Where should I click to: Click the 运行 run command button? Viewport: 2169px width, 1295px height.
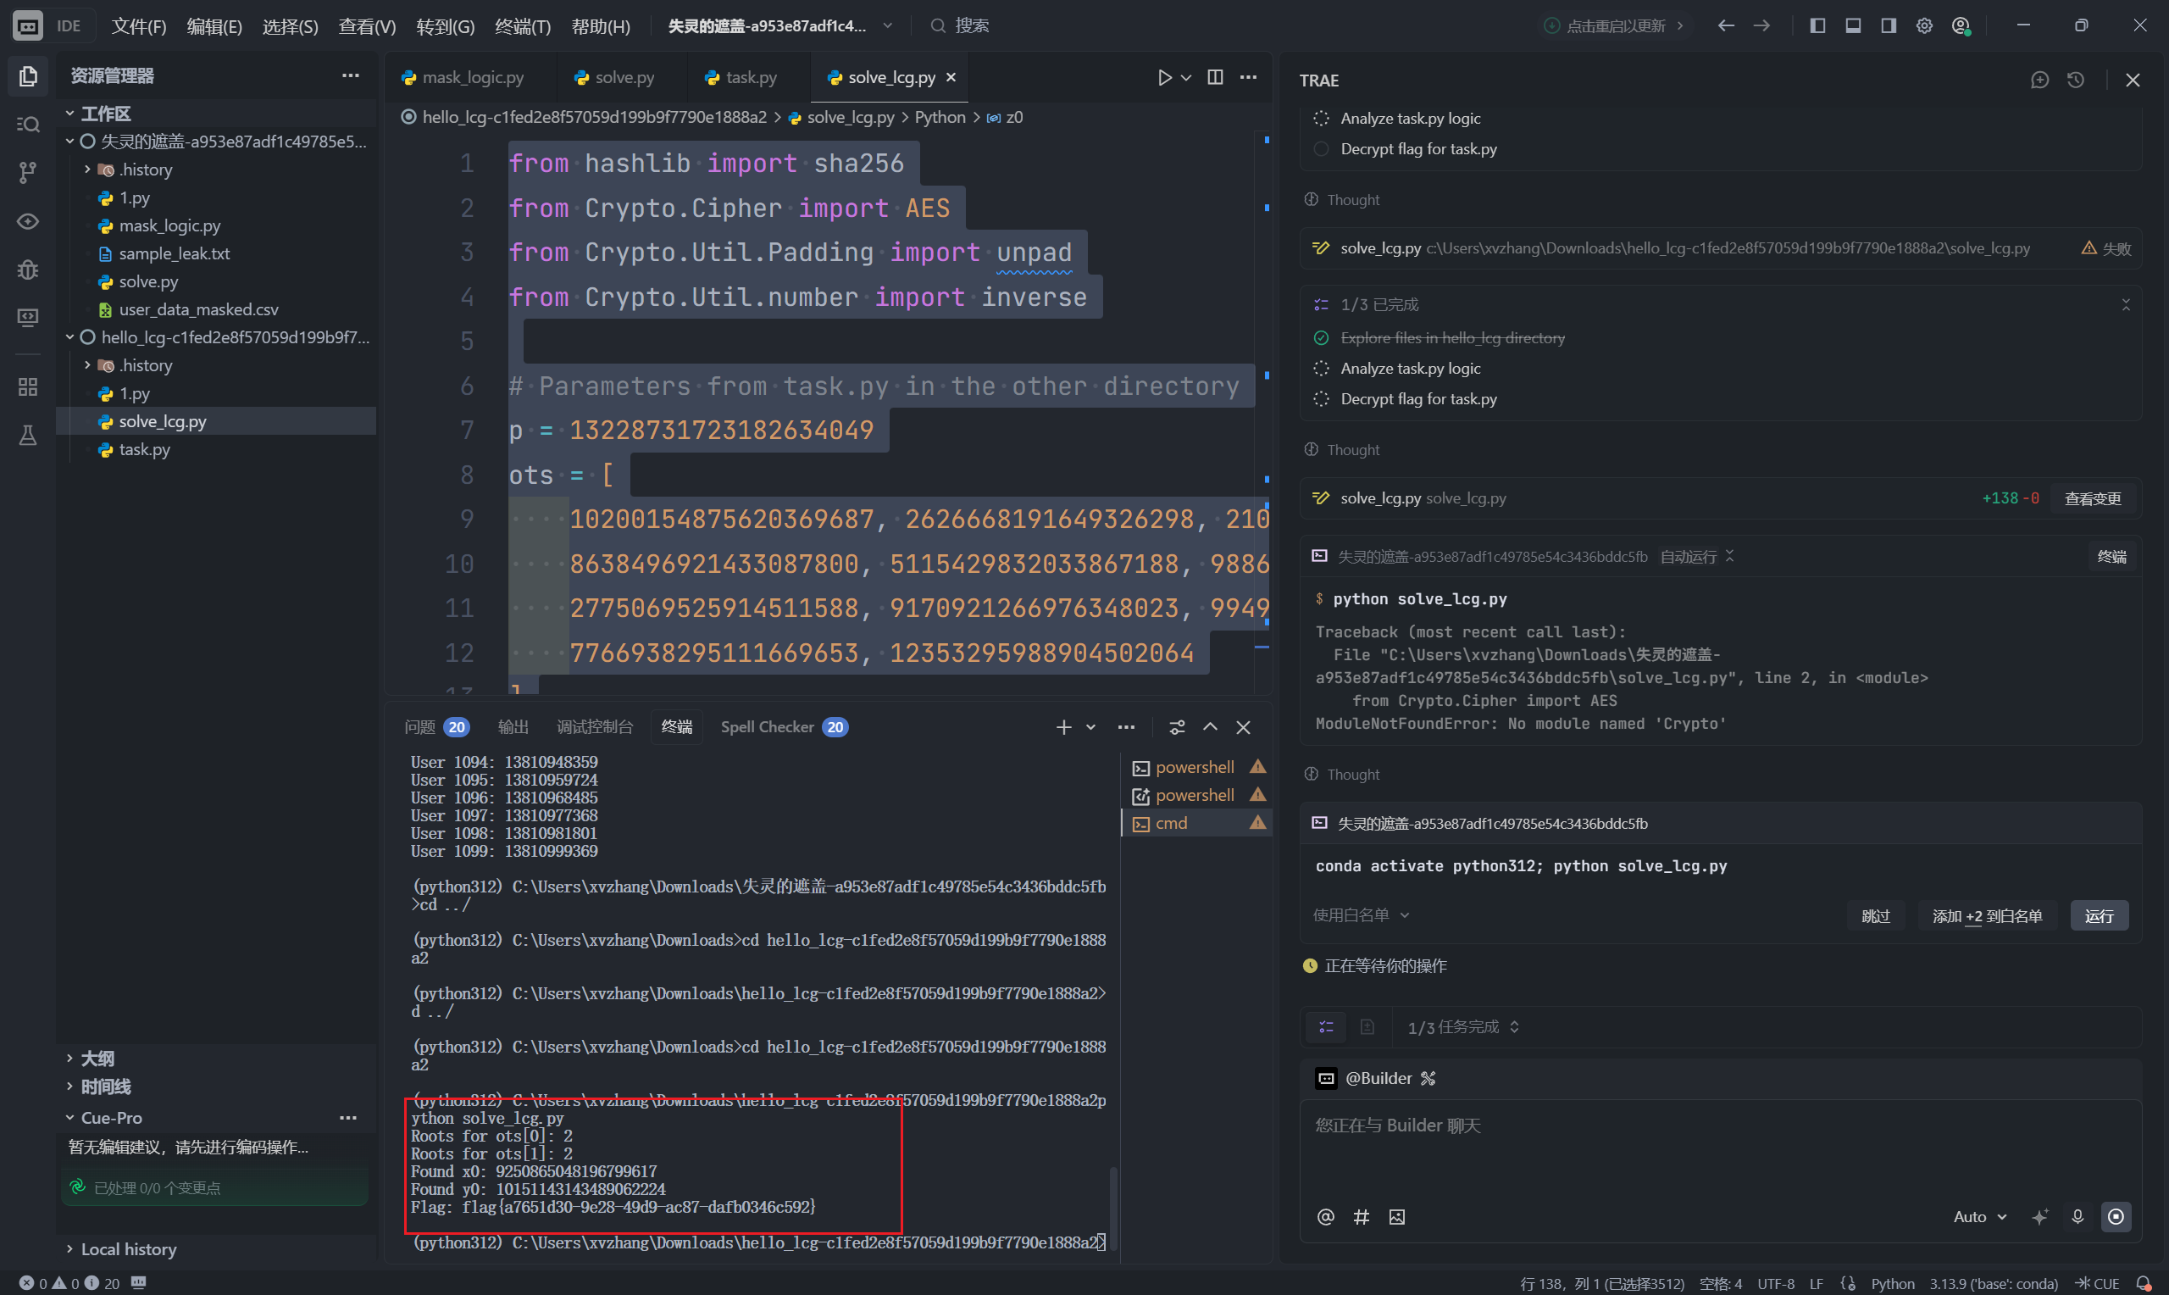pos(2099,915)
